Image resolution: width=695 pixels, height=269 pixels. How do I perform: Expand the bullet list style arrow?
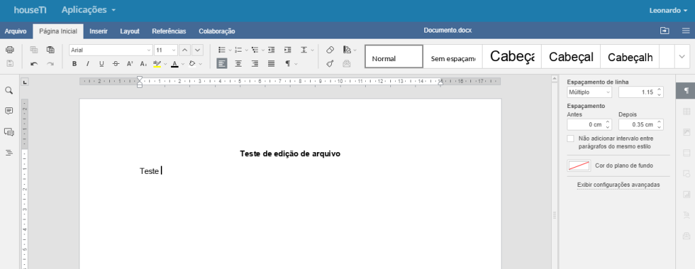tap(229, 50)
